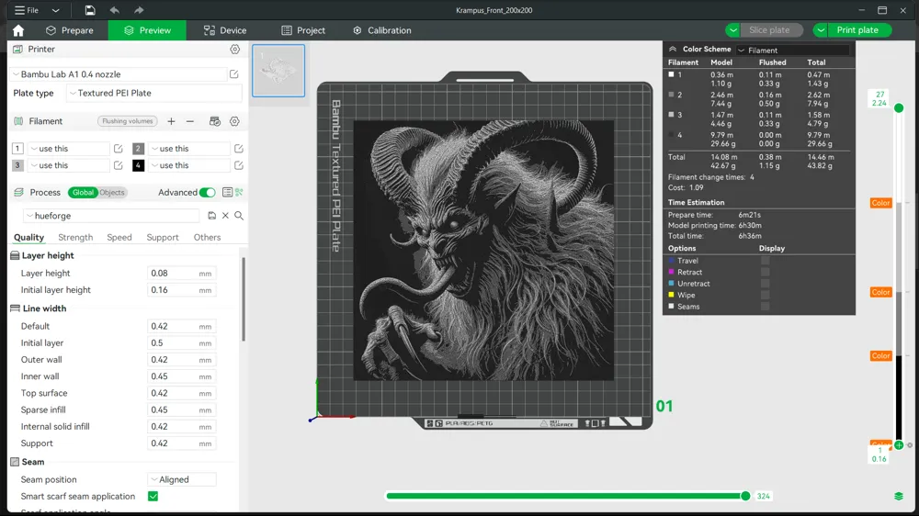Open the Project tab

pos(303,30)
